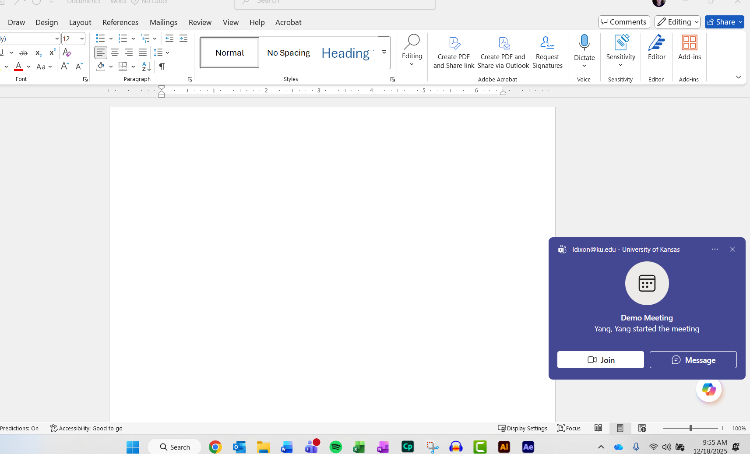Click the zoom slider in the status bar
Image resolution: width=750 pixels, height=454 pixels.
pyautogui.click(x=690, y=428)
